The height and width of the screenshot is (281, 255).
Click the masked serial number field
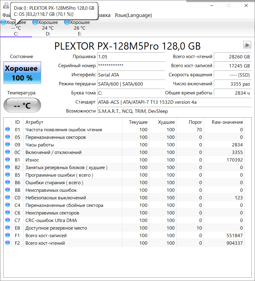click(x=131, y=66)
